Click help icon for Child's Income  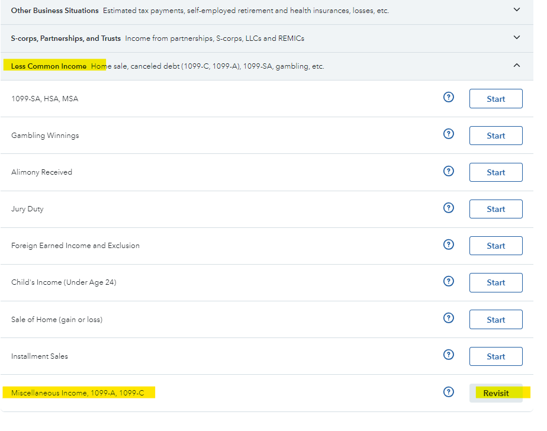(x=448, y=281)
